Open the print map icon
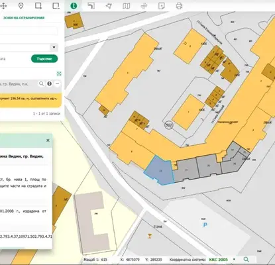This screenshot has height=265, width=275. click(179, 6)
